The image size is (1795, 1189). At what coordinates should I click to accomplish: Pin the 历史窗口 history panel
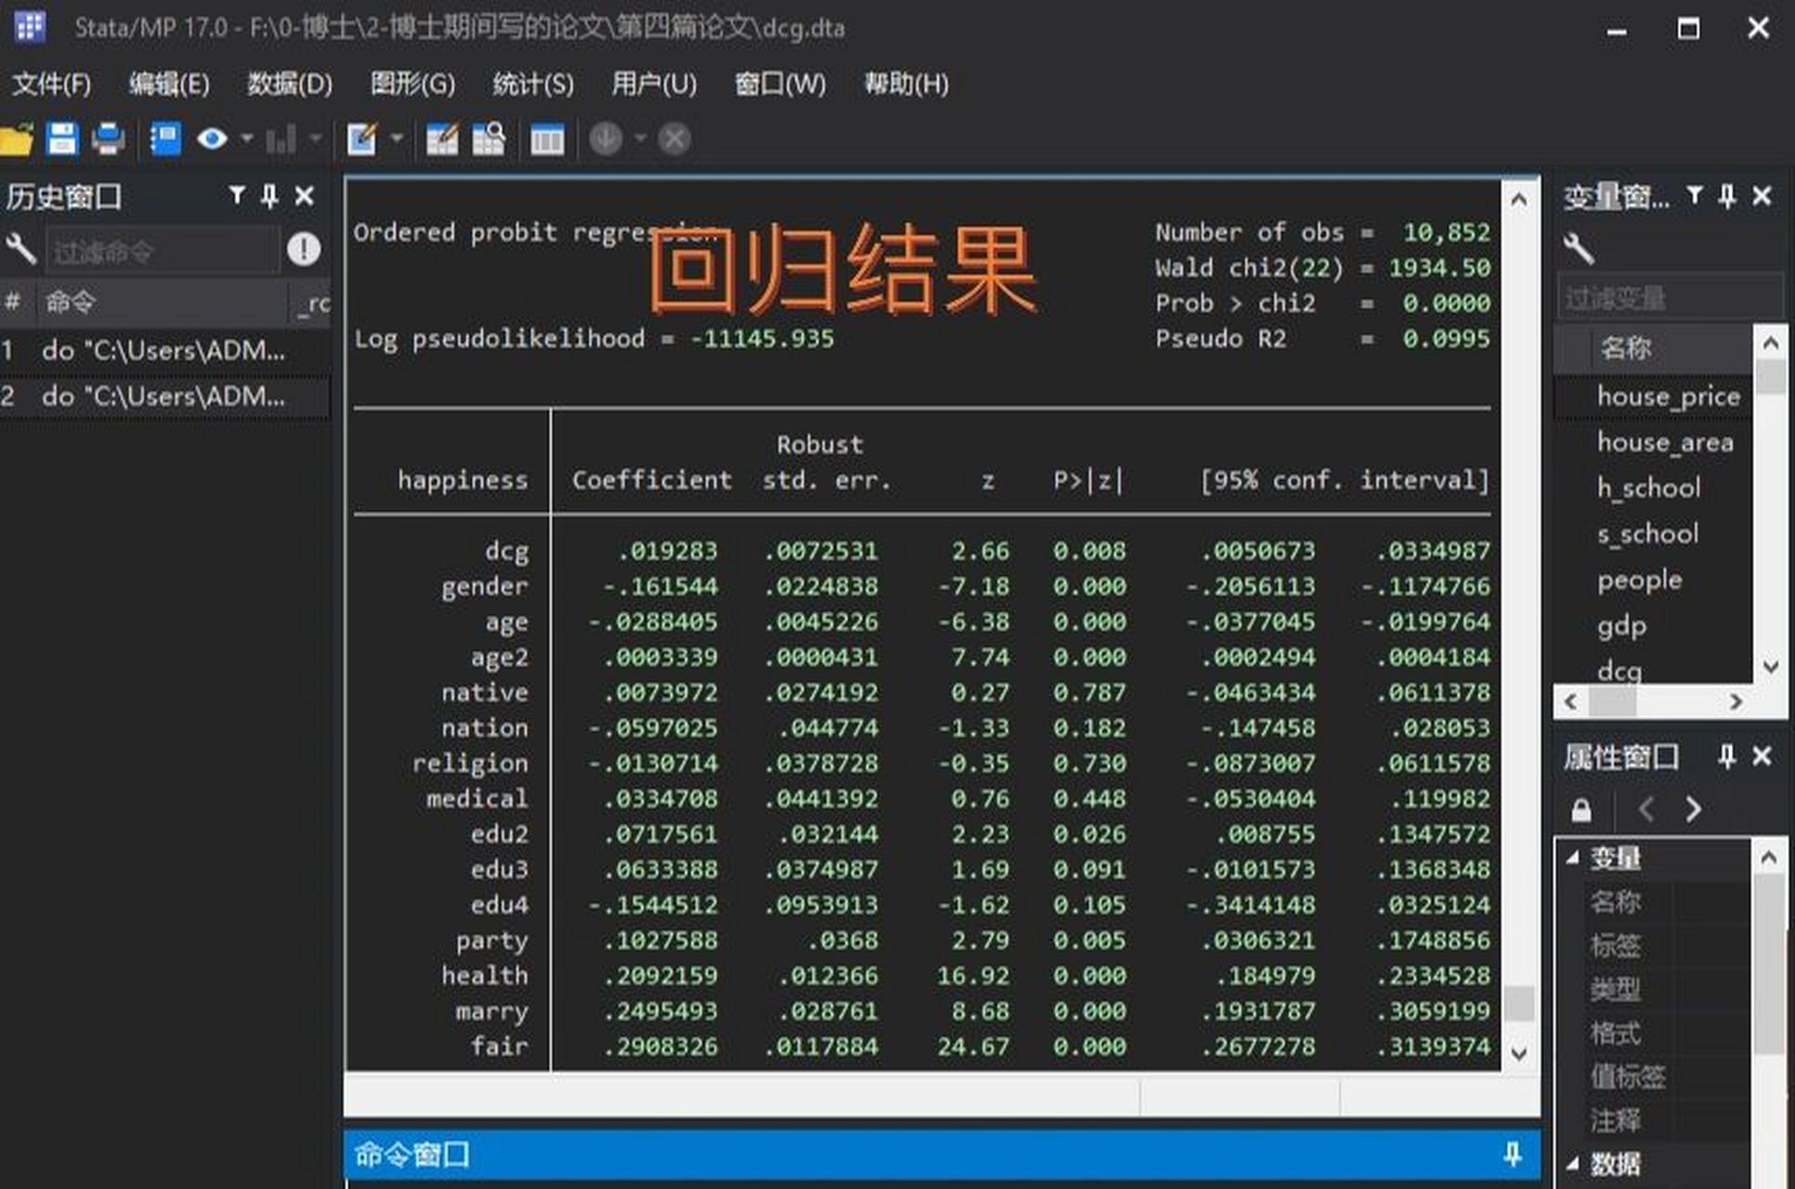click(269, 196)
